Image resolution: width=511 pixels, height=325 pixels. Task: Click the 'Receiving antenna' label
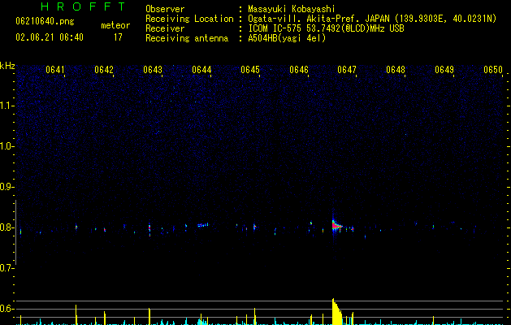pyautogui.click(x=187, y=38)
